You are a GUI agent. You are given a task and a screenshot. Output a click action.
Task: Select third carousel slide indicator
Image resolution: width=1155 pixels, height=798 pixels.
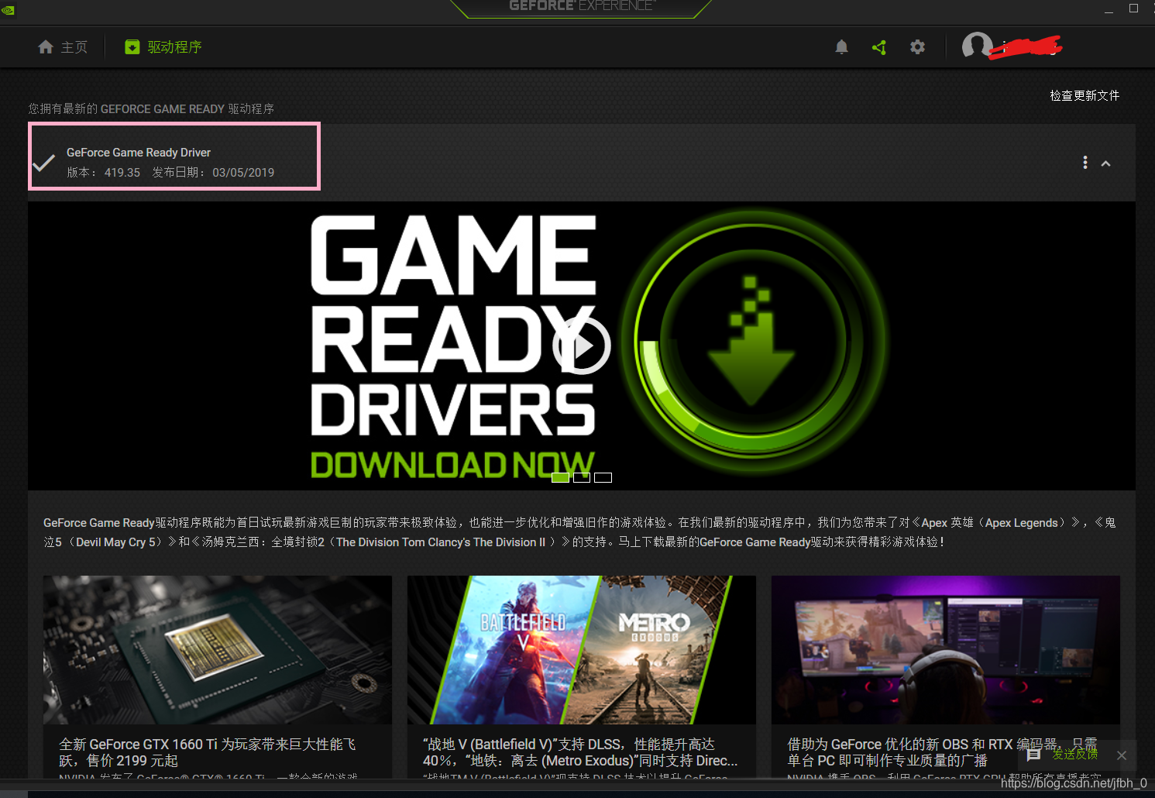pos(603,477)
